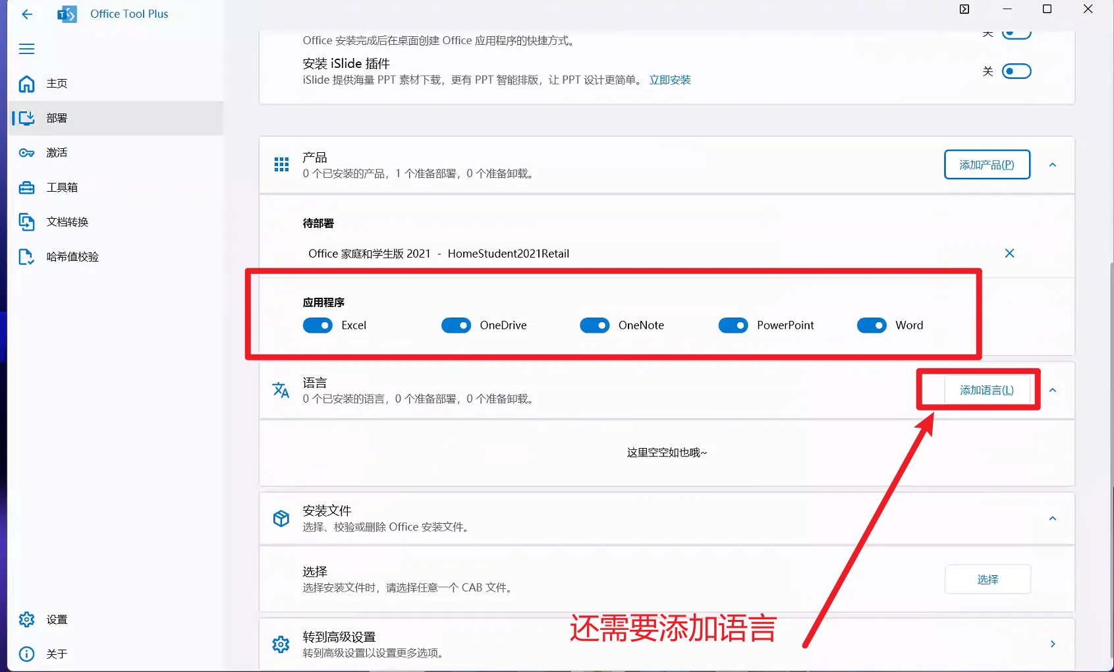Image resolution: width=1114 pixels, height=672 pixels.
Task: Turn off the PowerPoint application toggle
Action: pyautogui.click(x=733, y=325)
